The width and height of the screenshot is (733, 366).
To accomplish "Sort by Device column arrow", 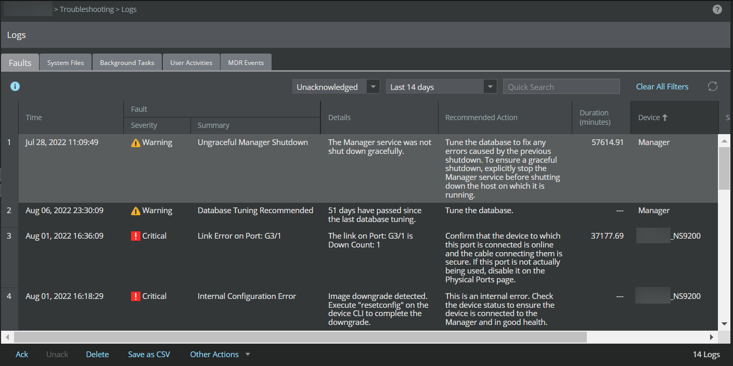I will (x=664, y=117).
